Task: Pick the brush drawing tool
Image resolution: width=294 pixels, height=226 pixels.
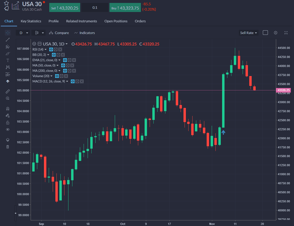Action: pyautogui.click(x=8, y=53)
